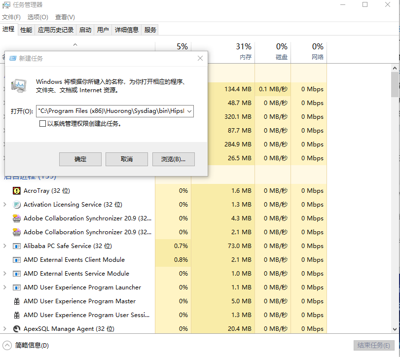Confirm with the 确定 button
Screen dimensions: 400x357
(x=80, y=159)
